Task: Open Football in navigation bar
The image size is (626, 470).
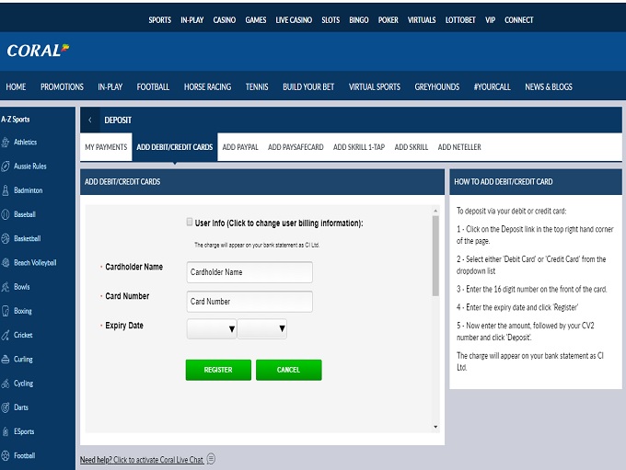Action: point(153,87)
